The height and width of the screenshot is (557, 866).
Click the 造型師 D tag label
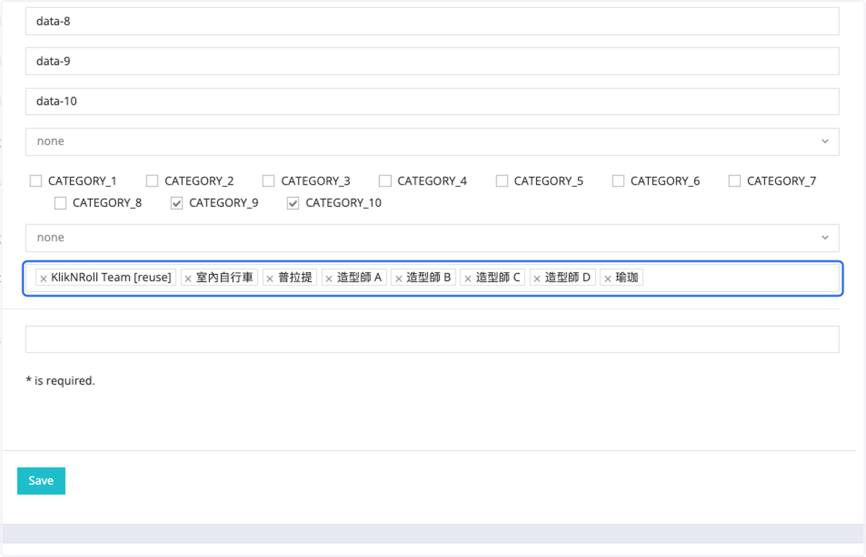pyautogui.click(x=568, y=277)
